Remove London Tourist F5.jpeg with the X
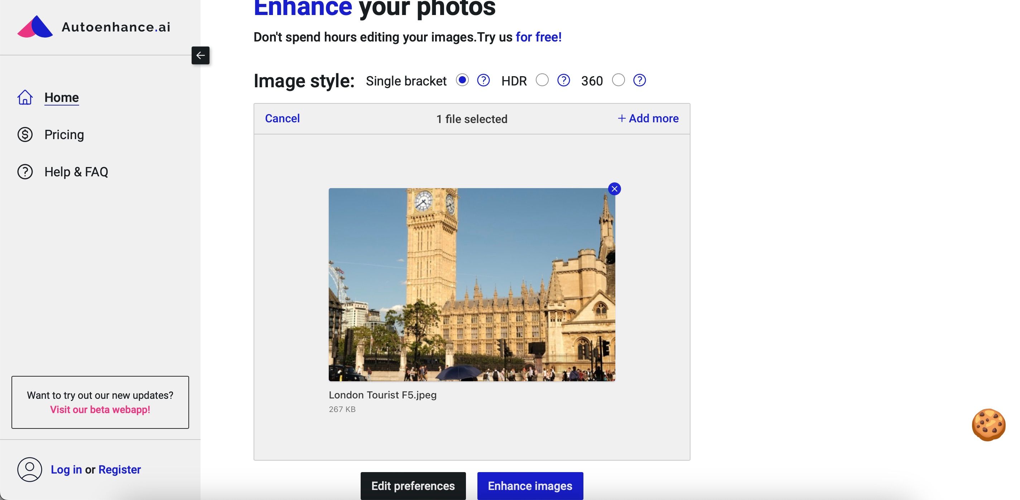Viewport: 1020px width, 500px height. (614, 189)
